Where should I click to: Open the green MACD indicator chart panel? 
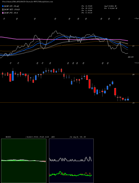coord(24,161)
